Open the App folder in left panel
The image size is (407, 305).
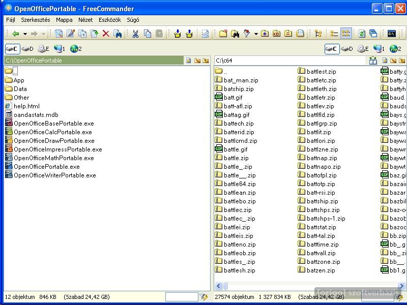coord(15,80)
